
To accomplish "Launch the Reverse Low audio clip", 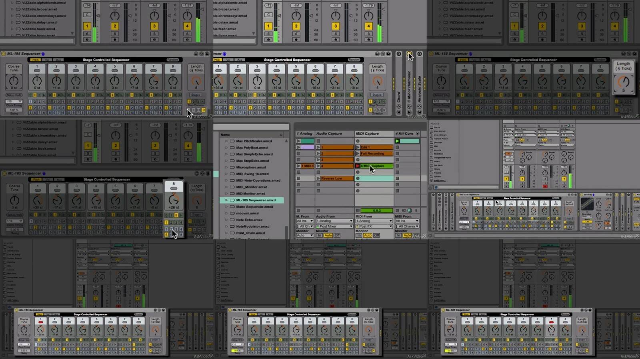I will click(x=318, y=179).
